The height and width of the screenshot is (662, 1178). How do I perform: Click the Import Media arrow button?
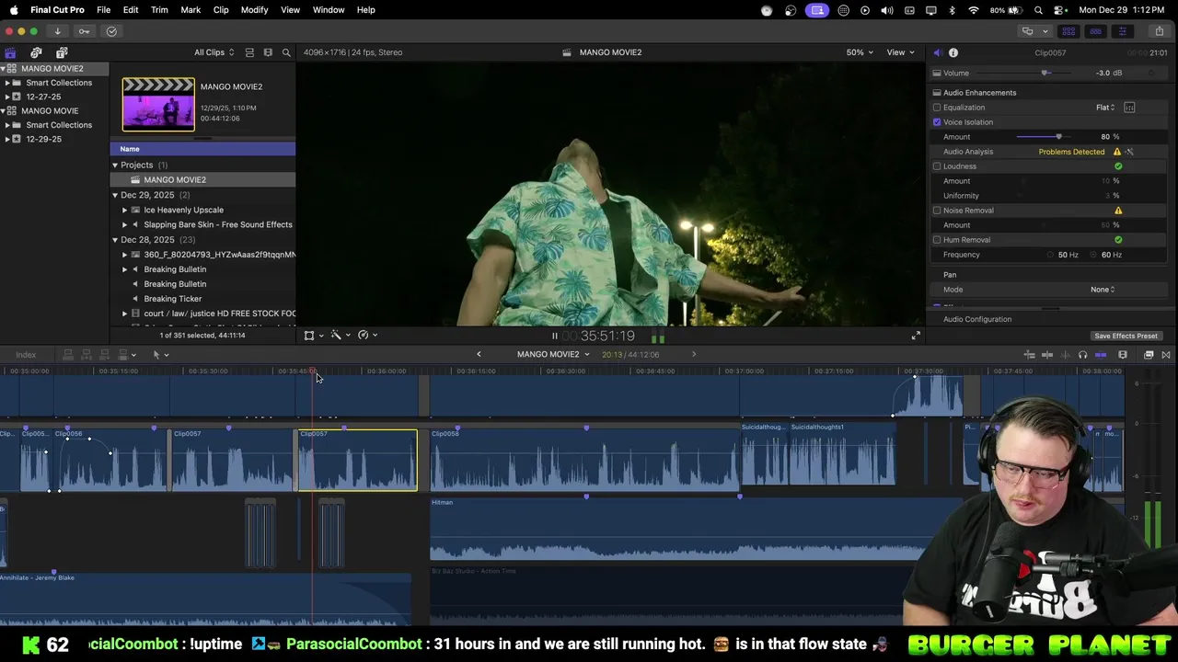point(57,31)
